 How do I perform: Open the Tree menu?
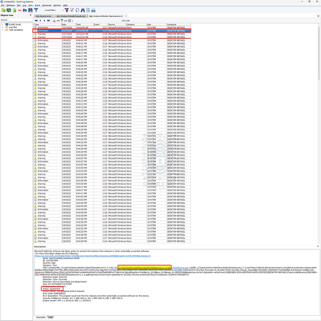click(x=18, y=5)
